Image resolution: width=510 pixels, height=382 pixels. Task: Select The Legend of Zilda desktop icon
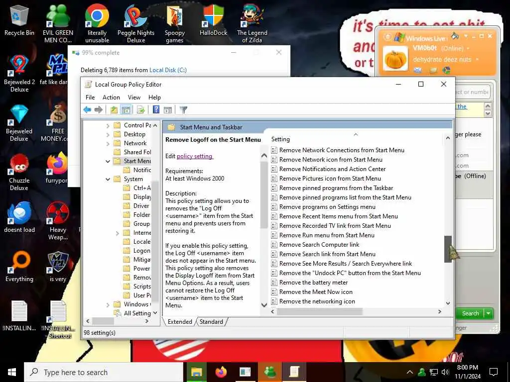[x=252, y=24]
